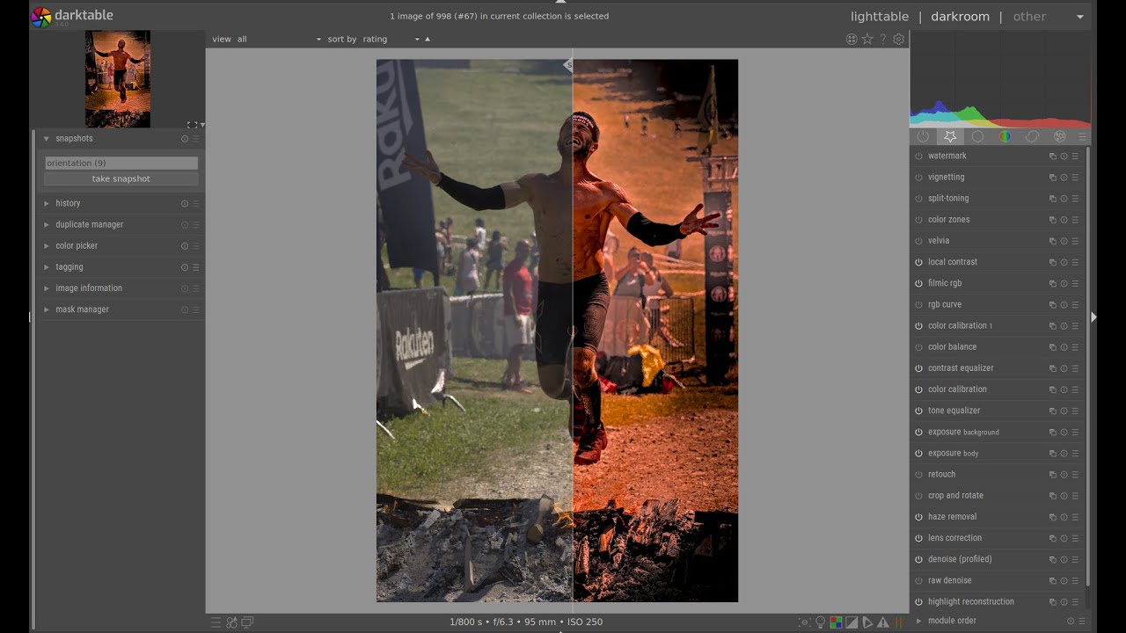Viewport: 1126px width, 633px height.
Task: Open the correct modules group tab
Action: (x=1032, y=136)
